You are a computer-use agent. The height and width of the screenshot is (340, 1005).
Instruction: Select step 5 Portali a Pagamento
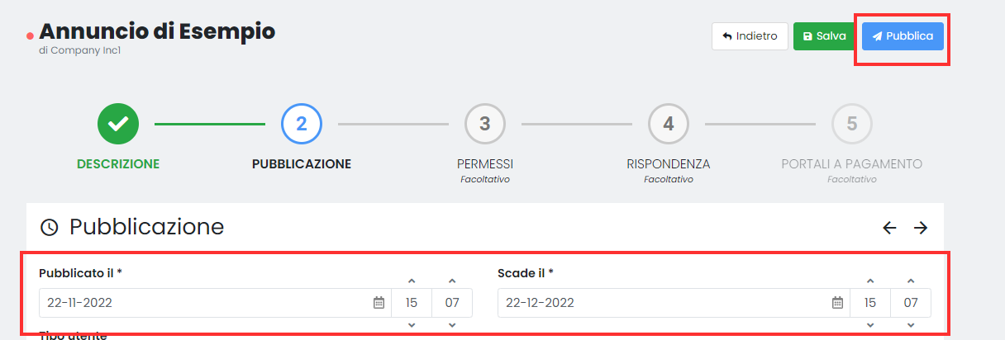[852, 124]
